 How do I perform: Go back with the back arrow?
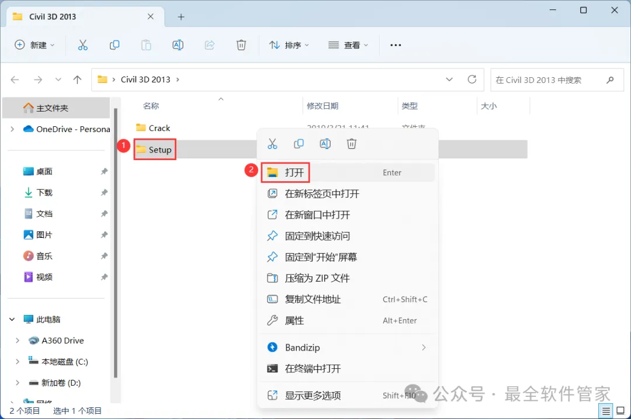click(15, 79)
